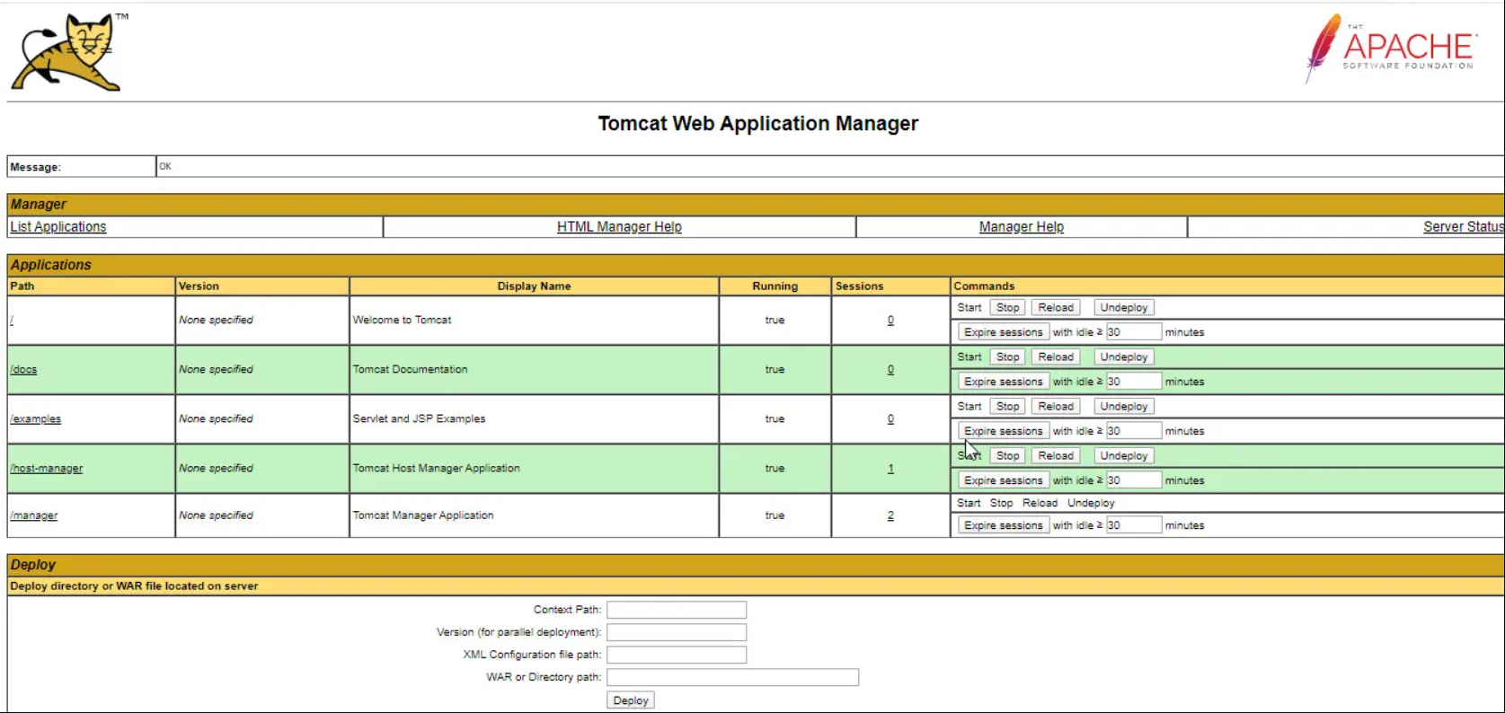Image resolution: width=1505 pixels, height=713 pixels.
Task: View the Server Status page
Action: click(1462, 227)
